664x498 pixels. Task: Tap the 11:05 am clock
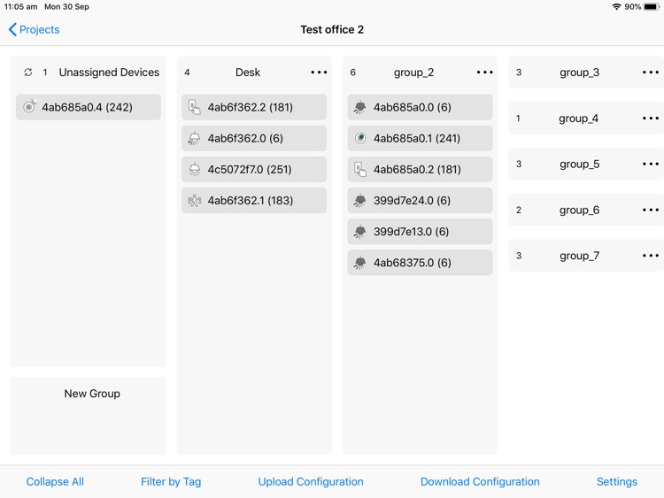20,7
